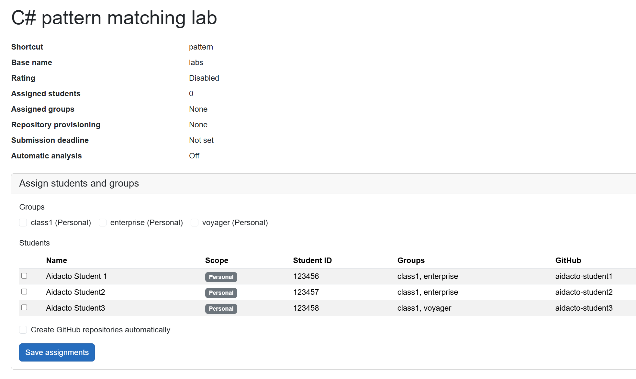Click the groups cell 'class1, voyager'
This screenshot has width=636, height=379.
pyautogui.click(x=424, y=308)
